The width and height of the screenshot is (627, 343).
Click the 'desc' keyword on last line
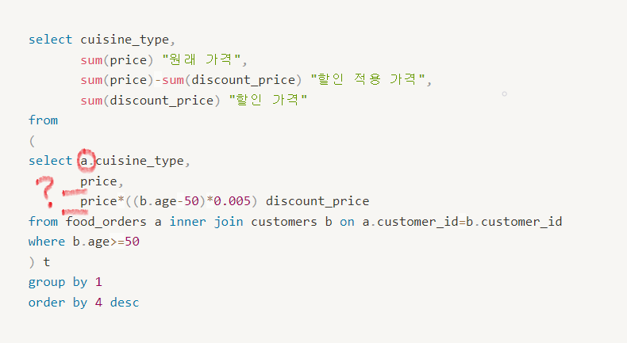click(125, 303)
